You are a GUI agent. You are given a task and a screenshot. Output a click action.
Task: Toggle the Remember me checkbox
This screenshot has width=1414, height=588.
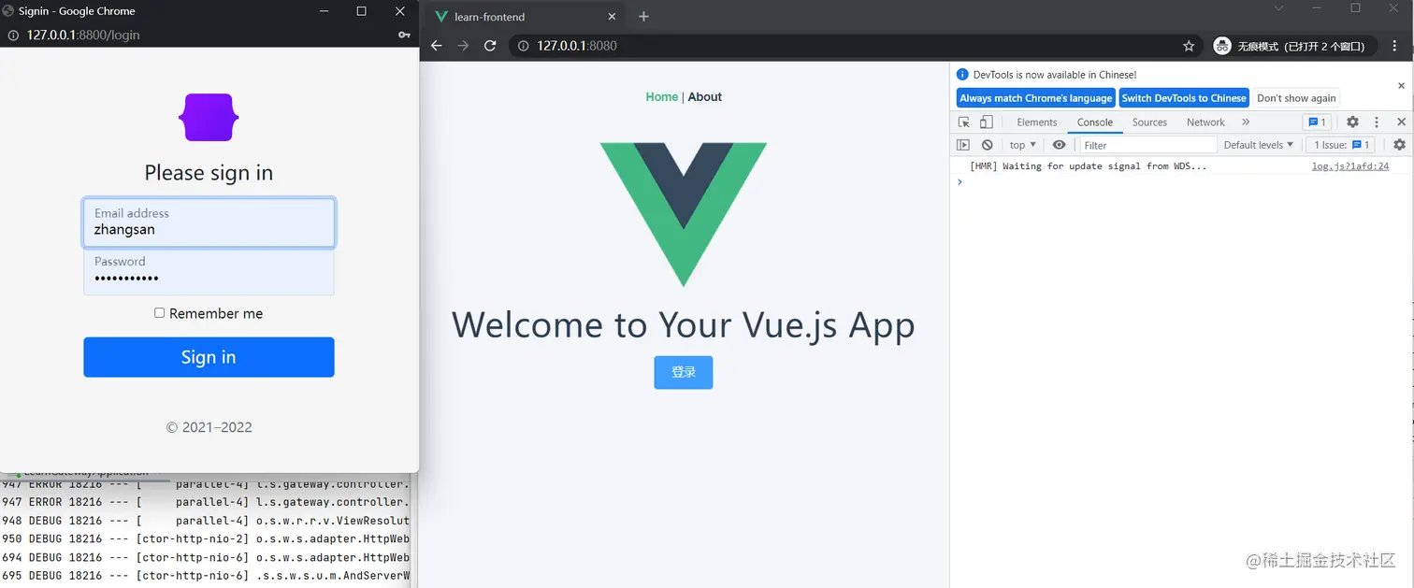(159, 313)
